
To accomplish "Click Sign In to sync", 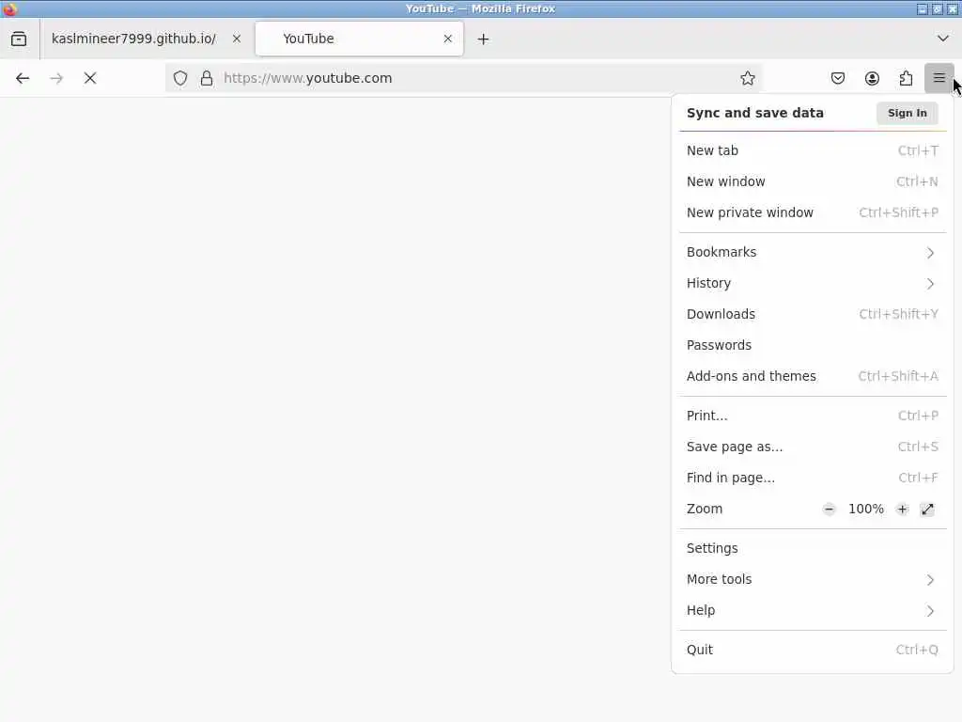I will click(907, 113).
